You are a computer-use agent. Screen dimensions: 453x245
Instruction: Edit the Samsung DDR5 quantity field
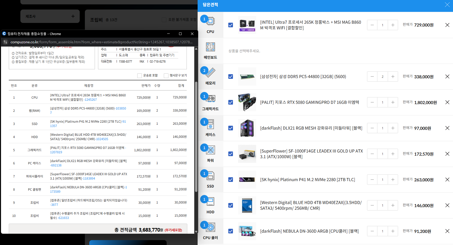coord(383,77)
